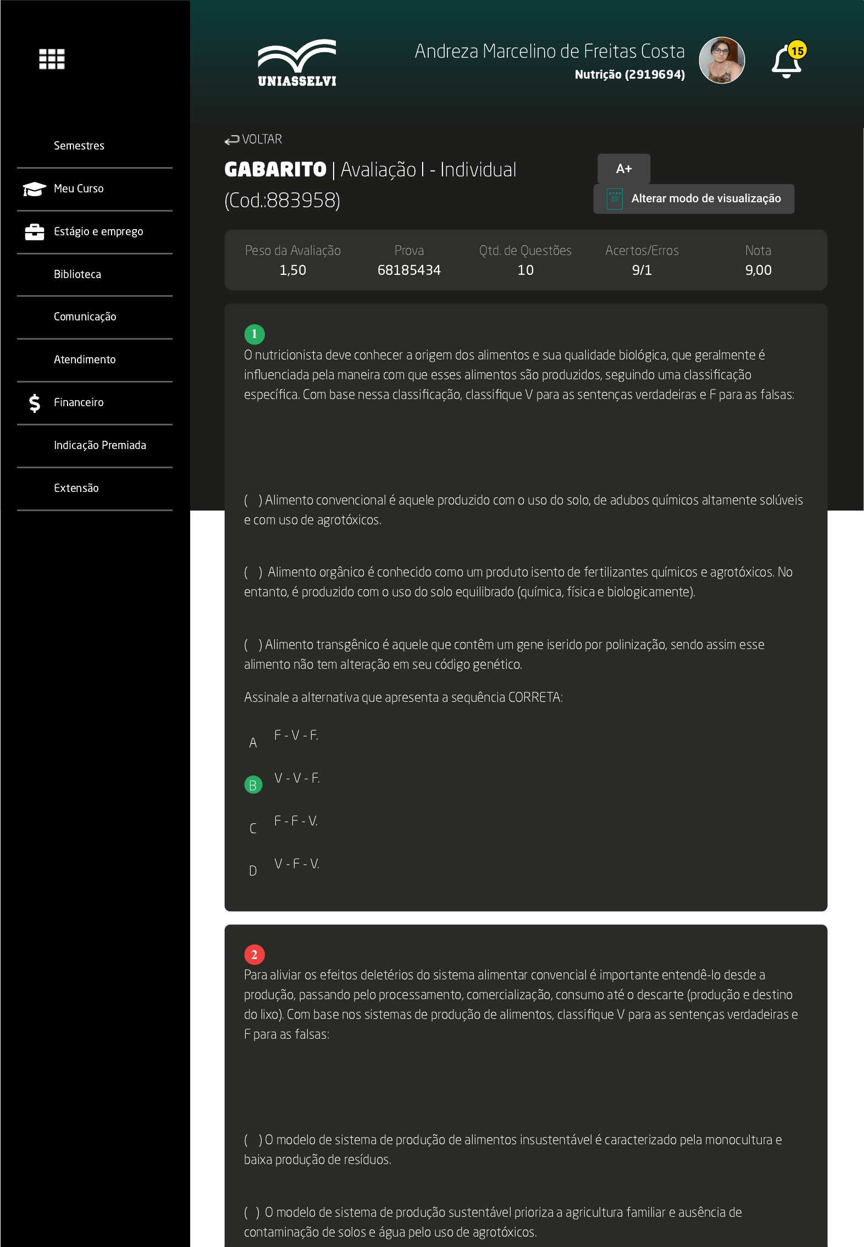The image size is (864, 1247).
Task: Open the Comunicação section
Action: 85,317
